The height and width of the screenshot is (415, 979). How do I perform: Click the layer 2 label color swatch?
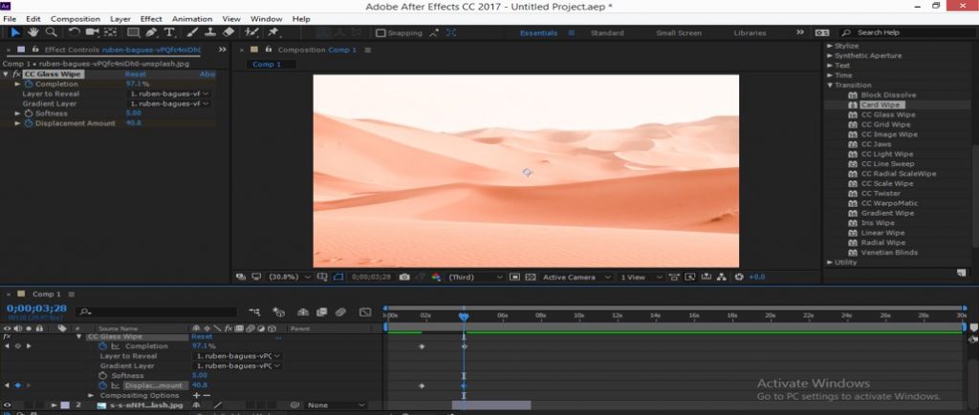pyautogui.click(x=65, y=405)
